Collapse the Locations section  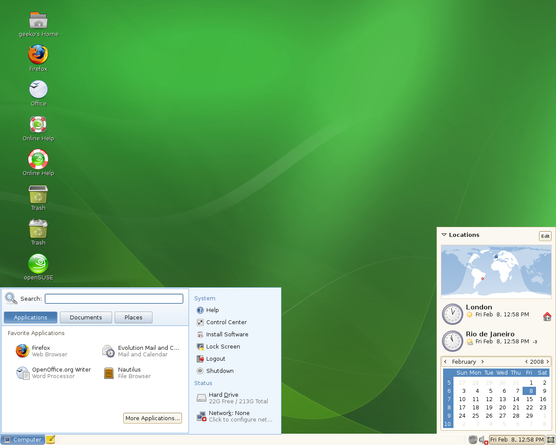pyautogui.click(x=444, y=235)
